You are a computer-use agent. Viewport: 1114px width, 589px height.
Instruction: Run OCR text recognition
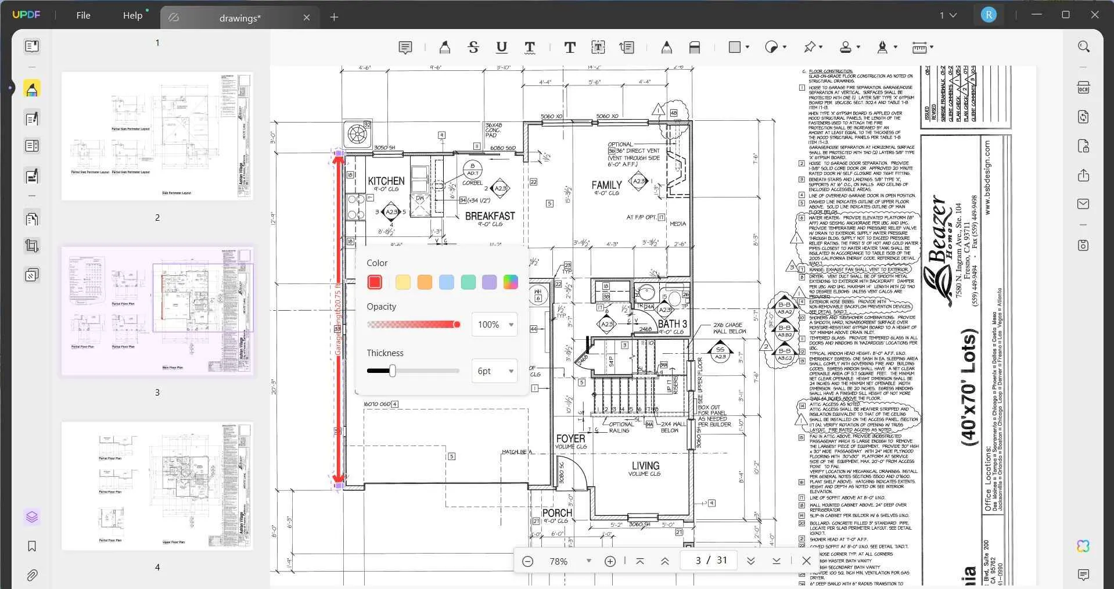point(1083,88)
